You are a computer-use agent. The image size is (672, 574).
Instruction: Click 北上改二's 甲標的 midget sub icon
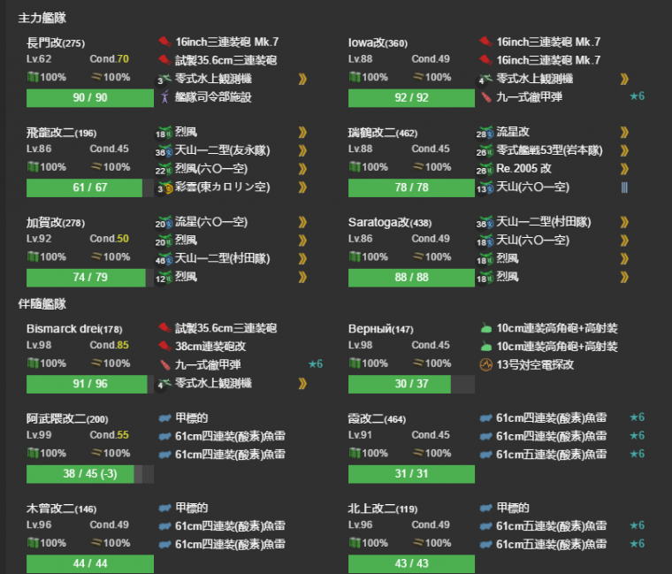[x=486, y=509]
